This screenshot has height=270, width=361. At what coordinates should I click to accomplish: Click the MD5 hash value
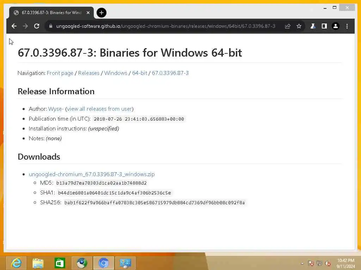click(x=101, y=183)
